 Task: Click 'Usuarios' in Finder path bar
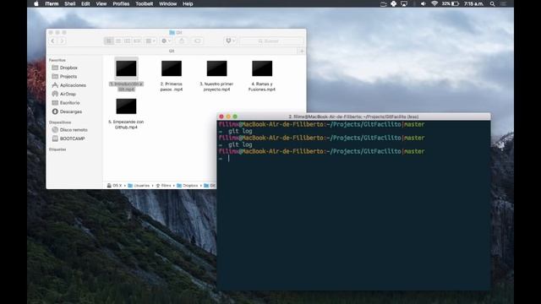pyautogui.click(x=139, y=186)
